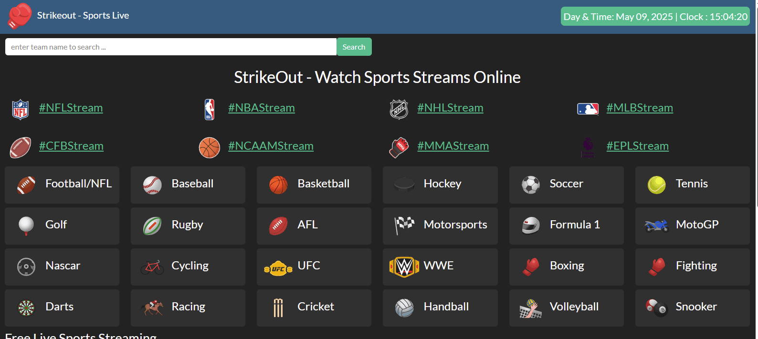Select the Golf category label
The width and height of the screenshot is (758, 339).
(56, 225)
